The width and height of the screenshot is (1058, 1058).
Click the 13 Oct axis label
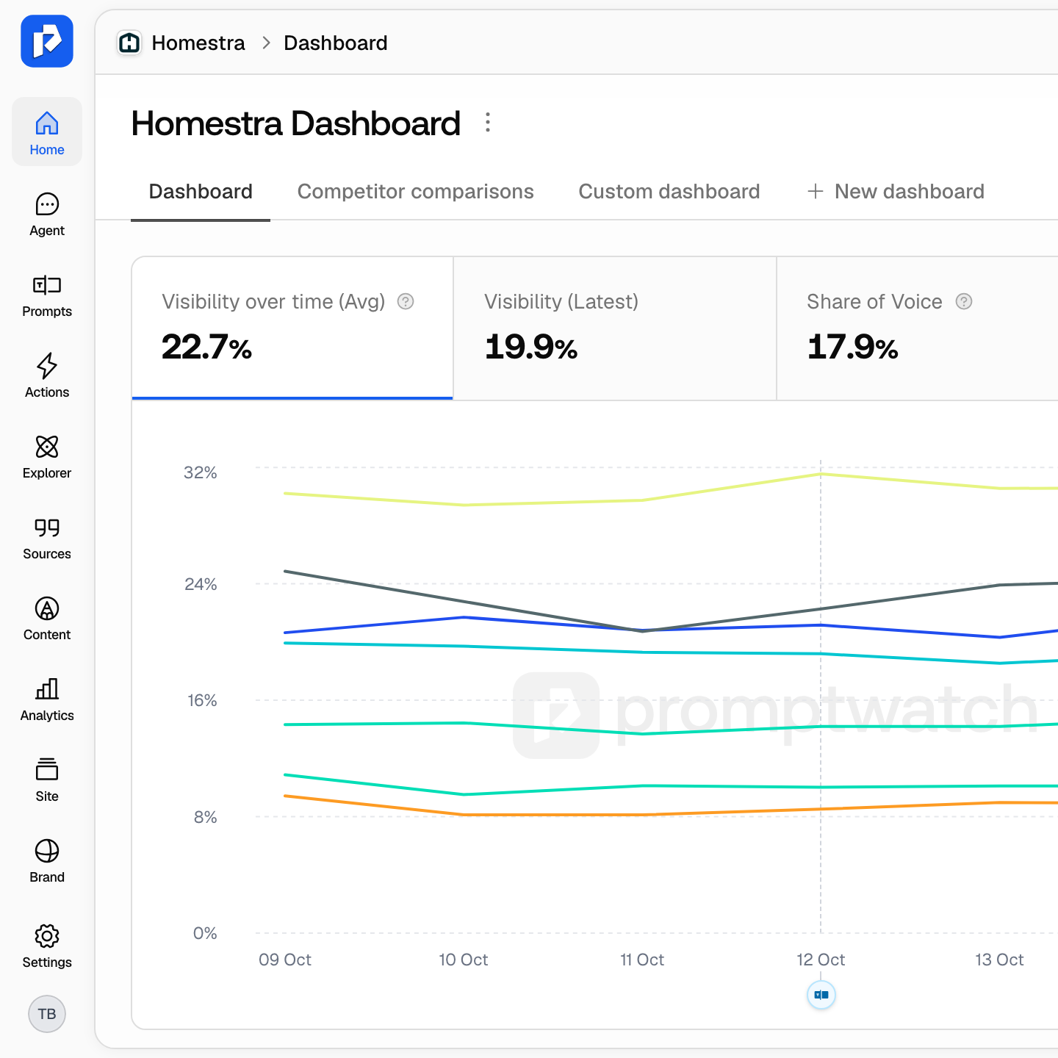point(999,960)
